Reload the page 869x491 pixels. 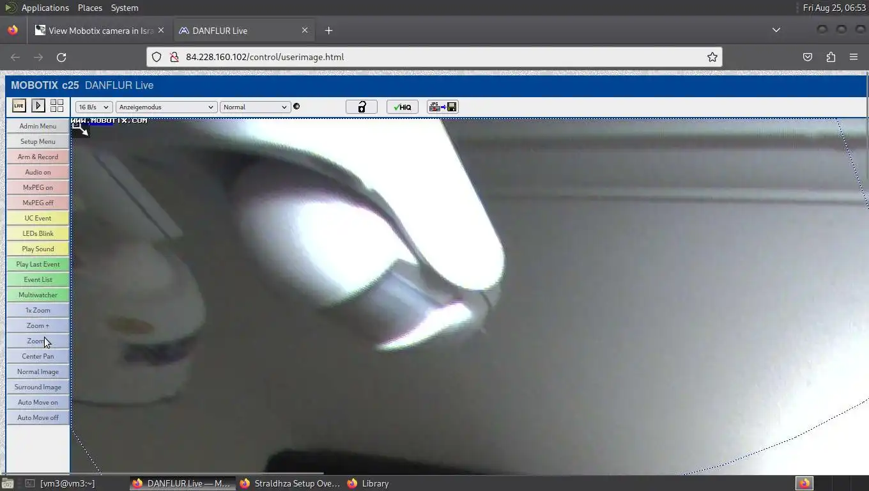(x=61, y=57)
